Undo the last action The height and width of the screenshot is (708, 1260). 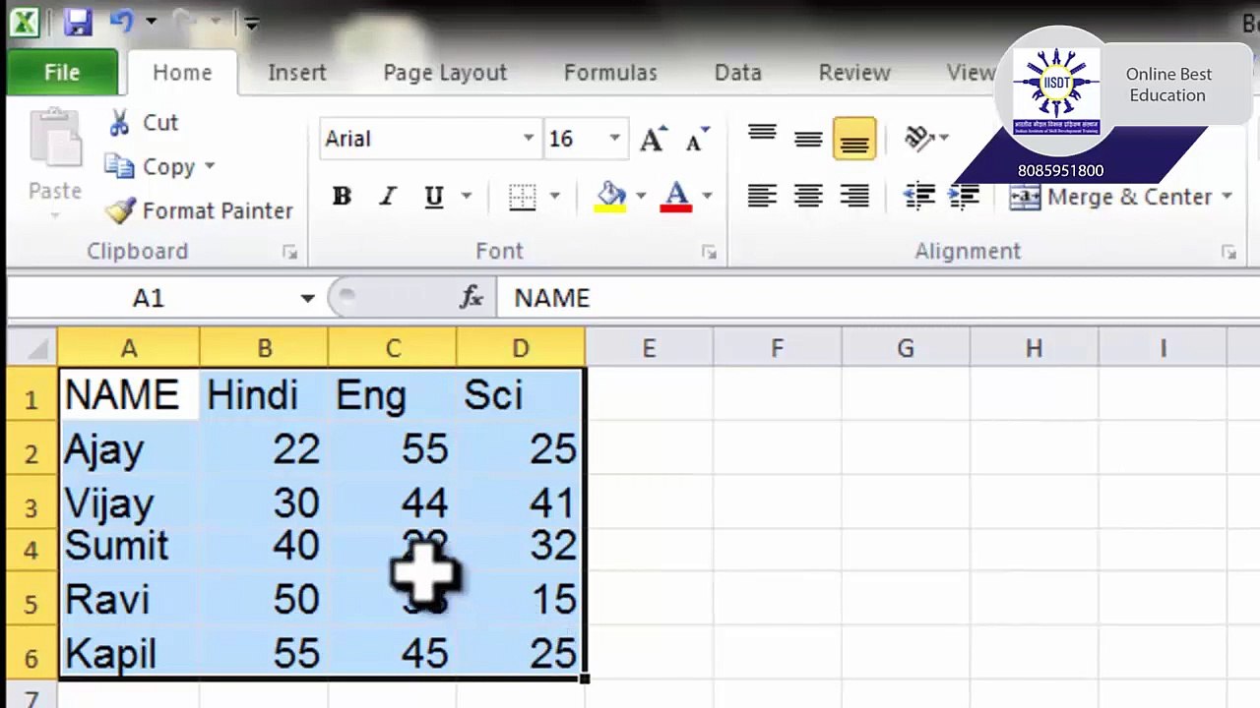coord(121,22)
